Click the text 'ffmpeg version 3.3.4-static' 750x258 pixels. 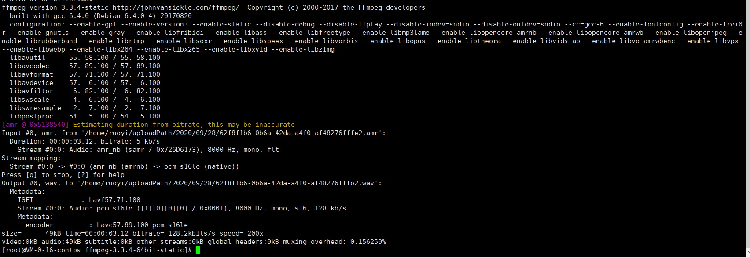pos(55,7)
